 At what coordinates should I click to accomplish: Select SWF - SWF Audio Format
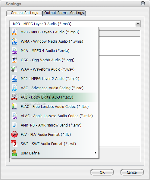click(x=54, y=144)
